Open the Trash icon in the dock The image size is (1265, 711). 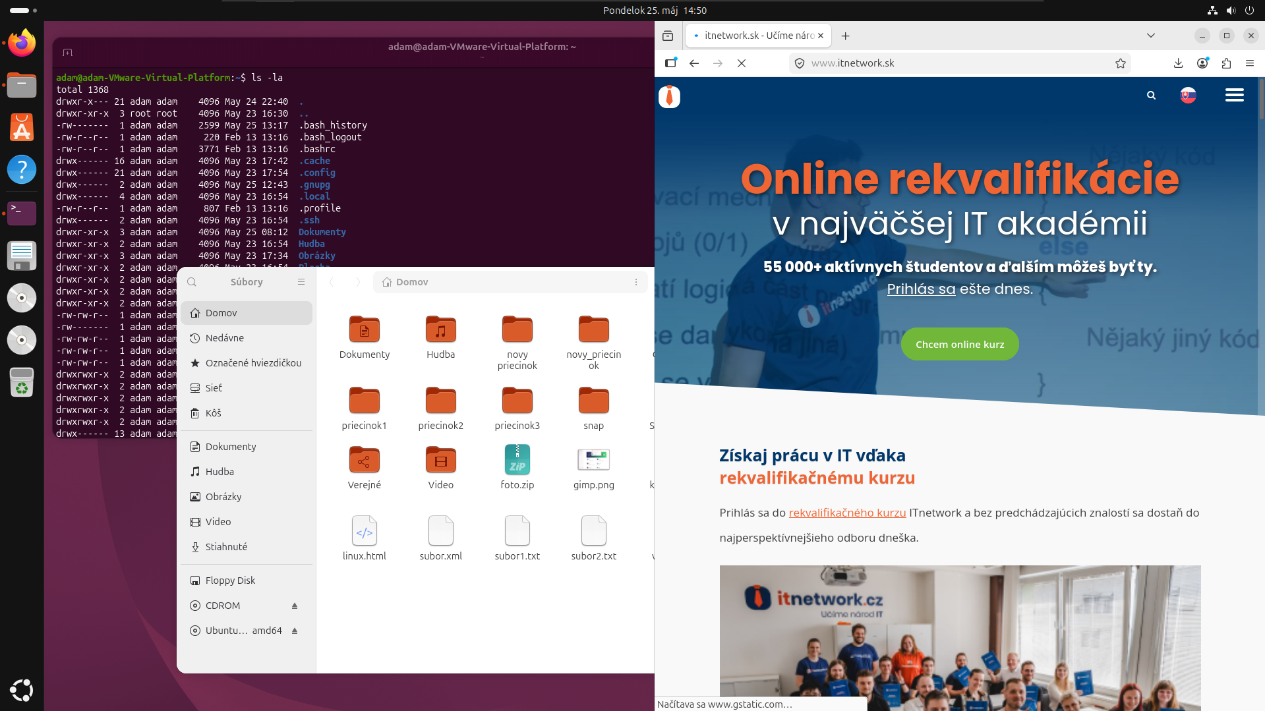[22, 382]
